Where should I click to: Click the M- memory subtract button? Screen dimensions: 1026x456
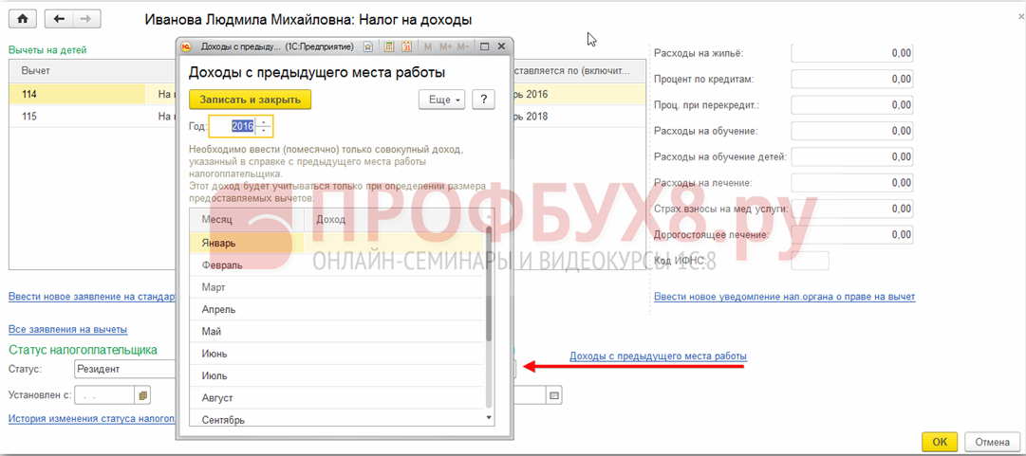[463, 47]
